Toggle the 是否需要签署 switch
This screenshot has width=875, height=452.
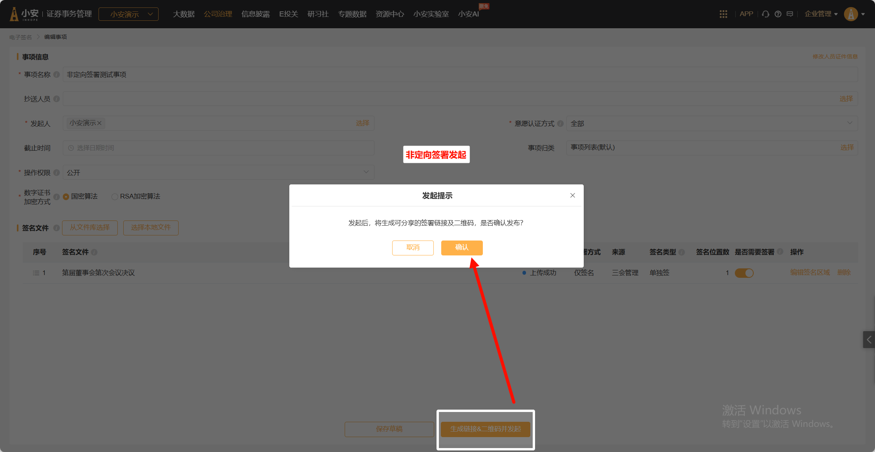click(x=744, y=273)
